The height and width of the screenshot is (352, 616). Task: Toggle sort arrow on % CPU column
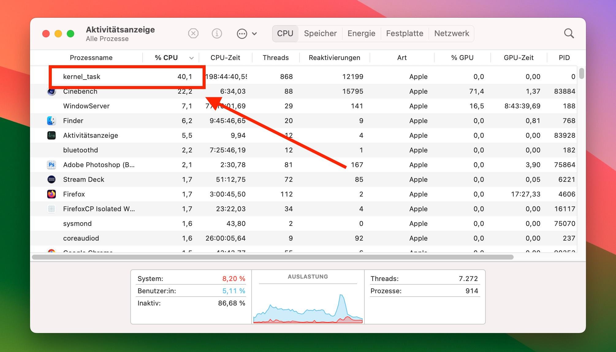(192, 58)
